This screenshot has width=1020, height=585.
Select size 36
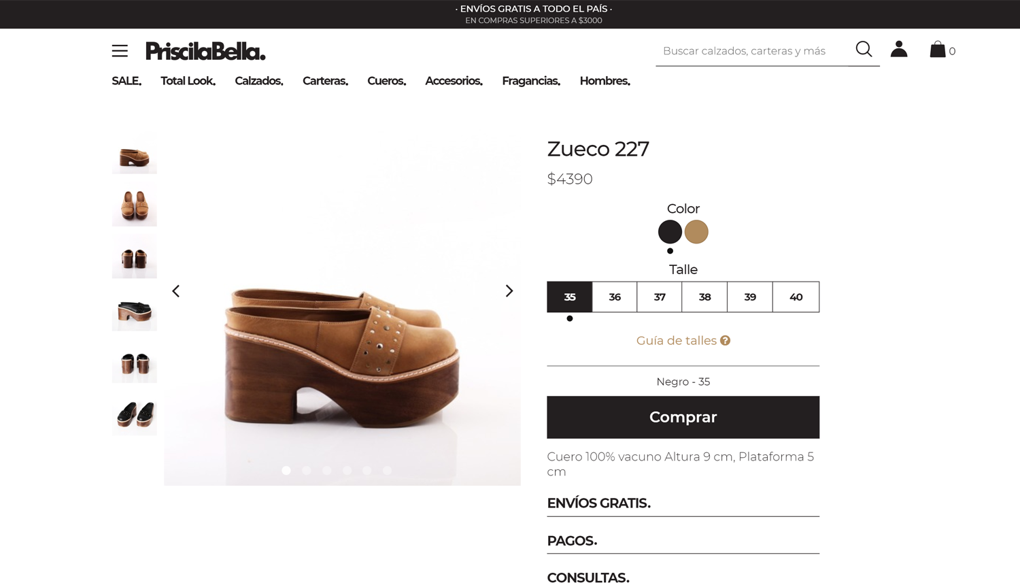[615, 297]
